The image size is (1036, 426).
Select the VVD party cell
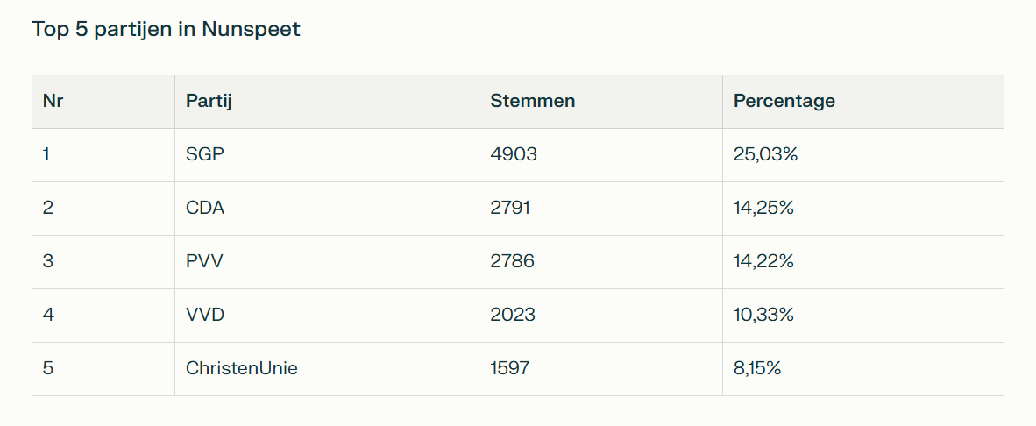tap(205, 315)
